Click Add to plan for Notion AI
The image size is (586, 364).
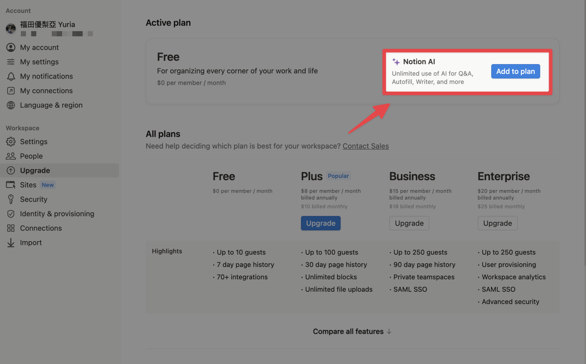pos(515,71)
